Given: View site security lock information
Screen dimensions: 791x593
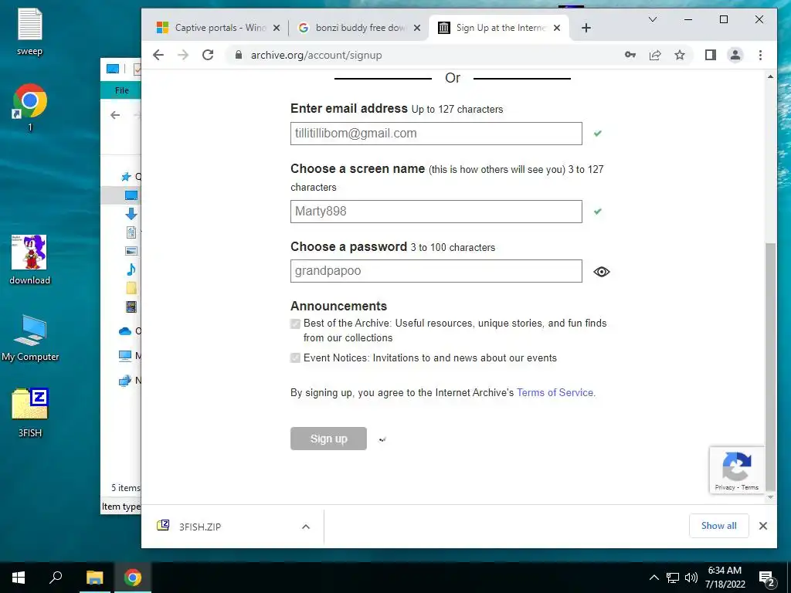Looking at the screenshot, I should click(239, 55).
